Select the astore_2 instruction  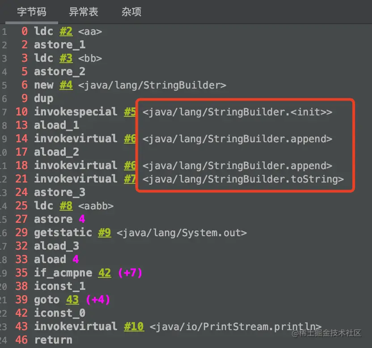pos(60,72)
